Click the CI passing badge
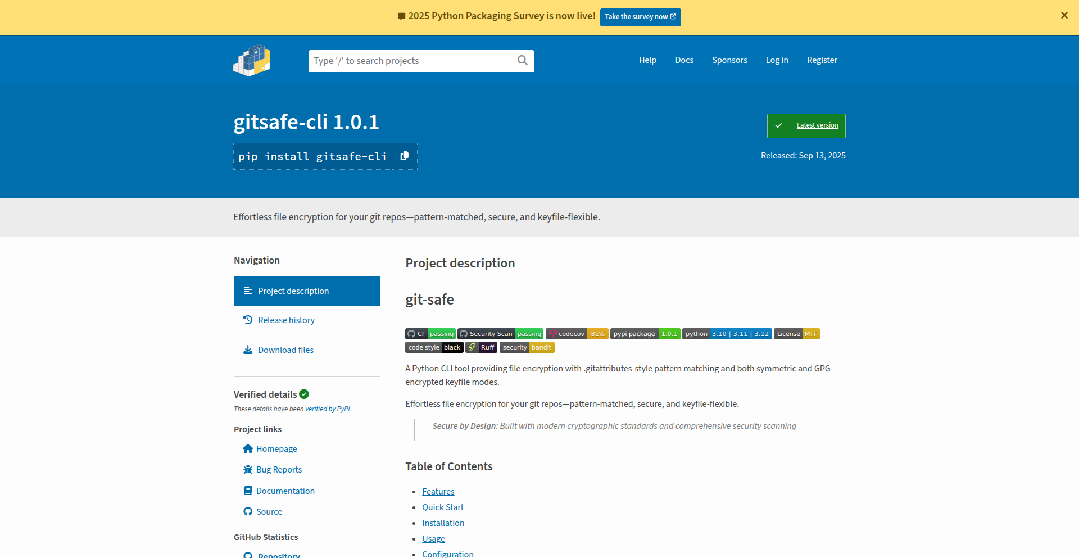This screenshot has width=1079, height=558. (430, 334)
